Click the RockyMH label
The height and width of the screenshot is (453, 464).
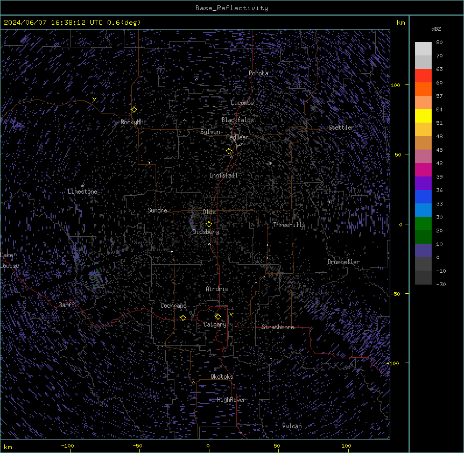(x=132, y=122)
